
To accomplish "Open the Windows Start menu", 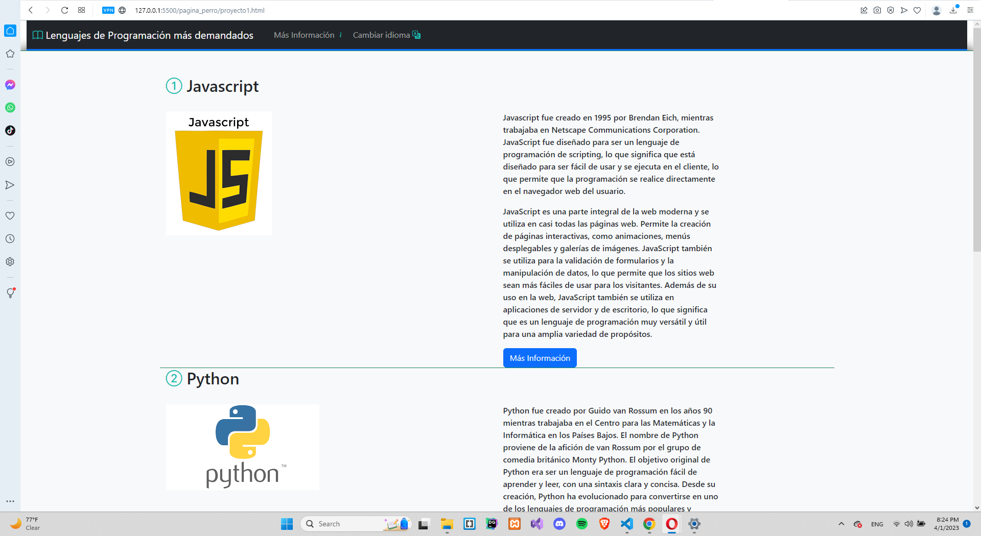I will click(287, 524).
